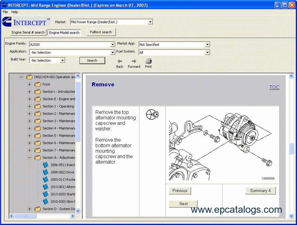Open the (006-051) Inject document icon
Image resolution: width=297 pixels, height=225 pixels.
[46, 165]
